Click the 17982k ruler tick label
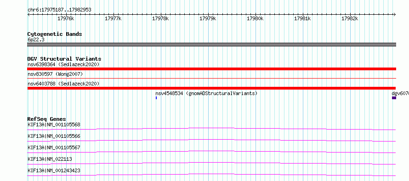Screen dimensions: 409x181 coord(350,18)
